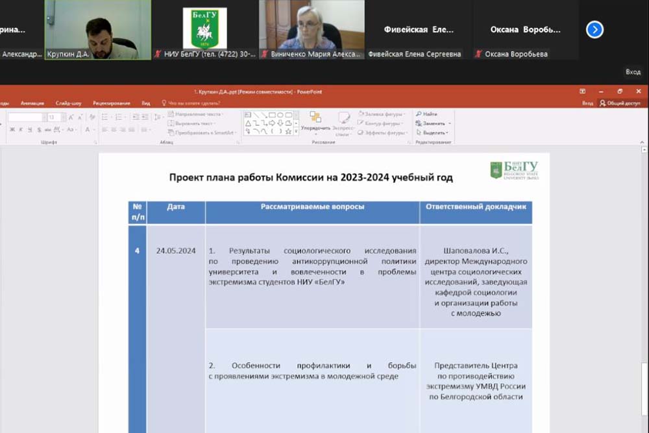Expand the Select (Выделить) dropdown
Viewport: 649px width, 433px height.
[x=448, y=132]
